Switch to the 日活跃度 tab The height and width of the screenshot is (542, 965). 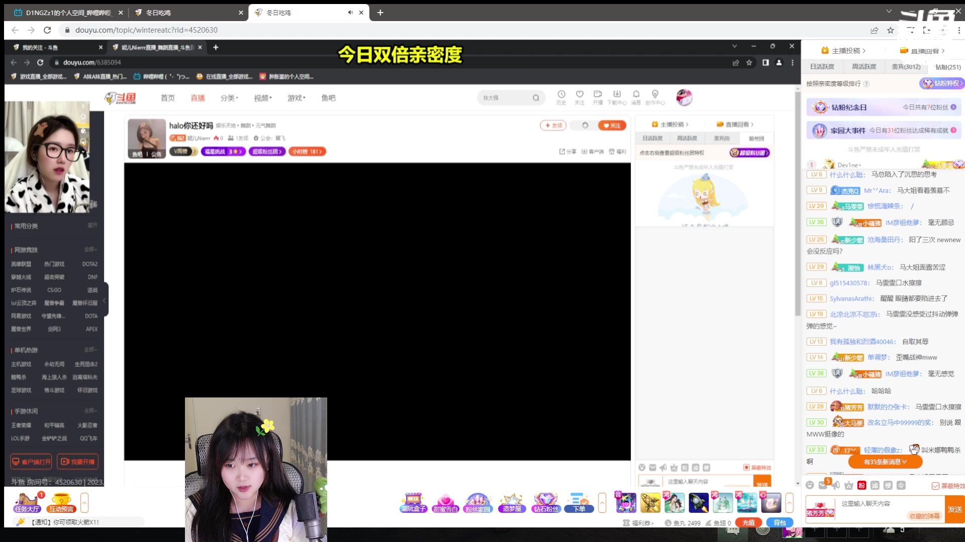[822, 67]
